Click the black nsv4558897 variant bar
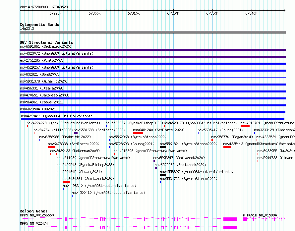The image size is (295, 231). (163, 175)
